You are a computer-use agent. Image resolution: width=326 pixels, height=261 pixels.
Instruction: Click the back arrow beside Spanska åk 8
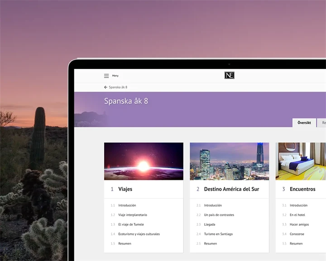click(106, 87)
